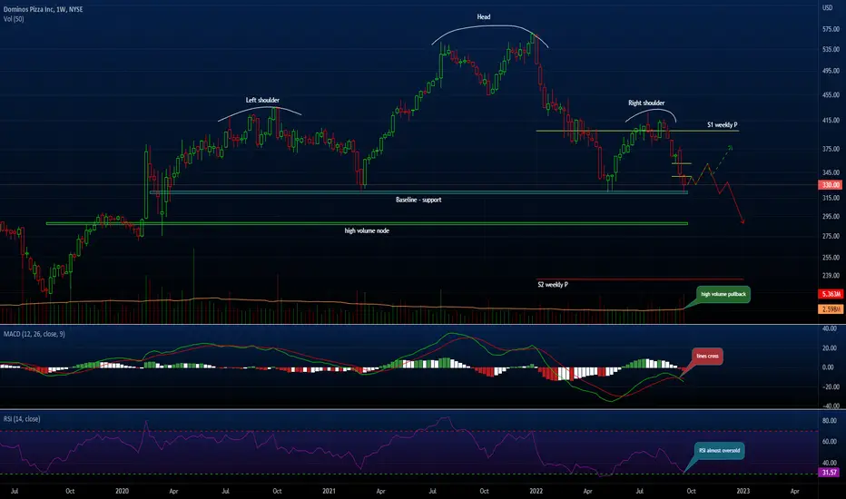
Task: Click the 455.00 price axis level
Action: (831, 94)
